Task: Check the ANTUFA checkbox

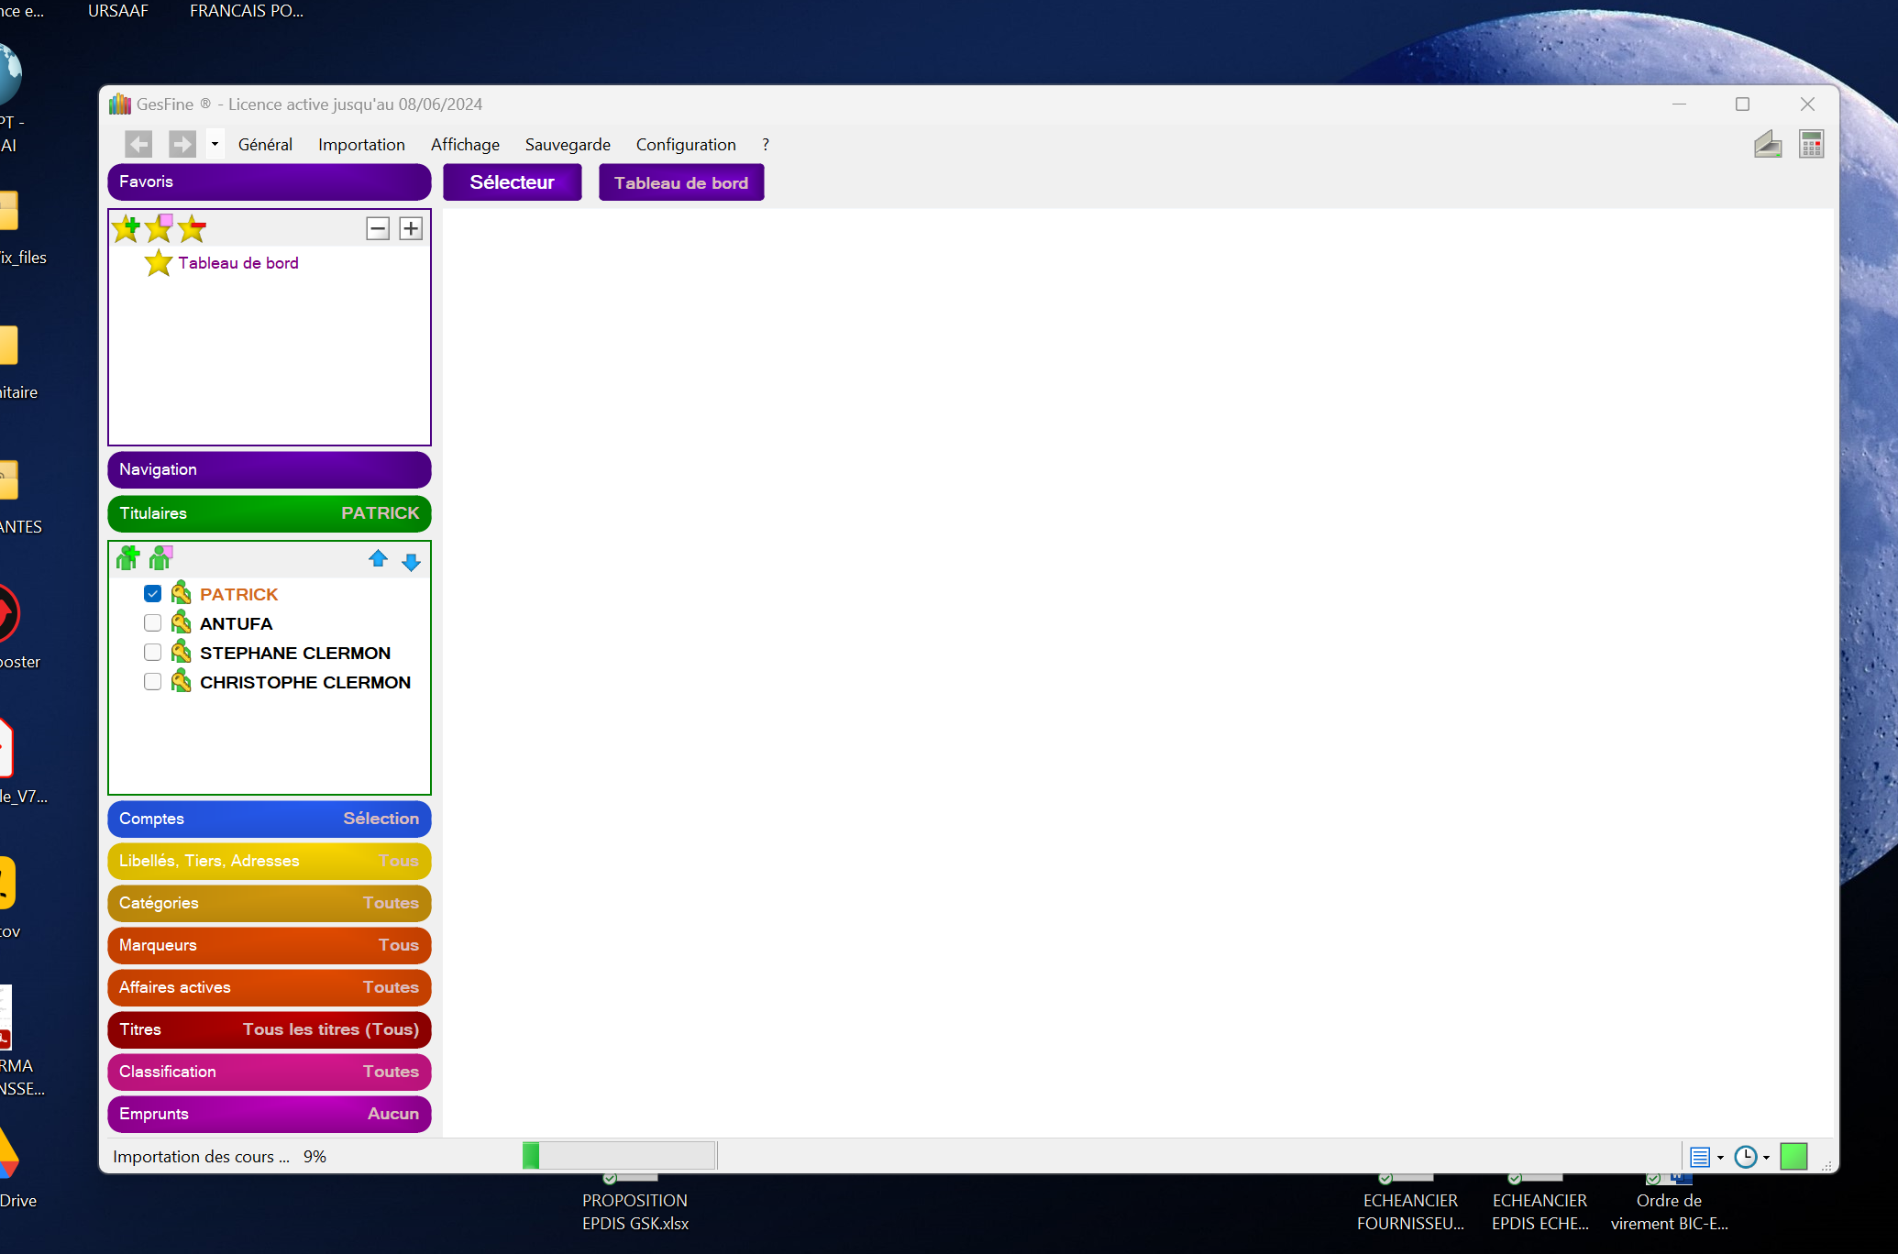Action: point(153,623)
